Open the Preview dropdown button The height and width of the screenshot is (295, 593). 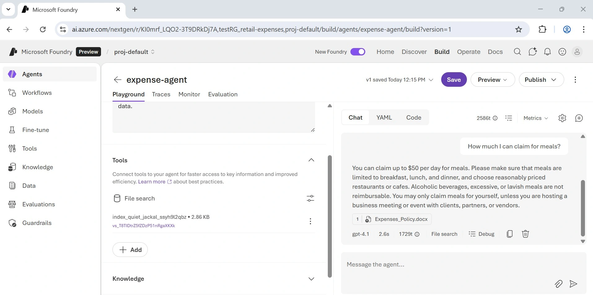point(493,80)
